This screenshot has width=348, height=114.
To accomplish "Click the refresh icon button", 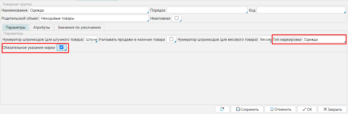I will coord(222,109).
